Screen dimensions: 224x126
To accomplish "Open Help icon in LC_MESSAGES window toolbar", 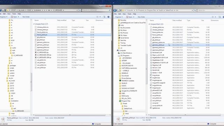I will click(108, 17).
